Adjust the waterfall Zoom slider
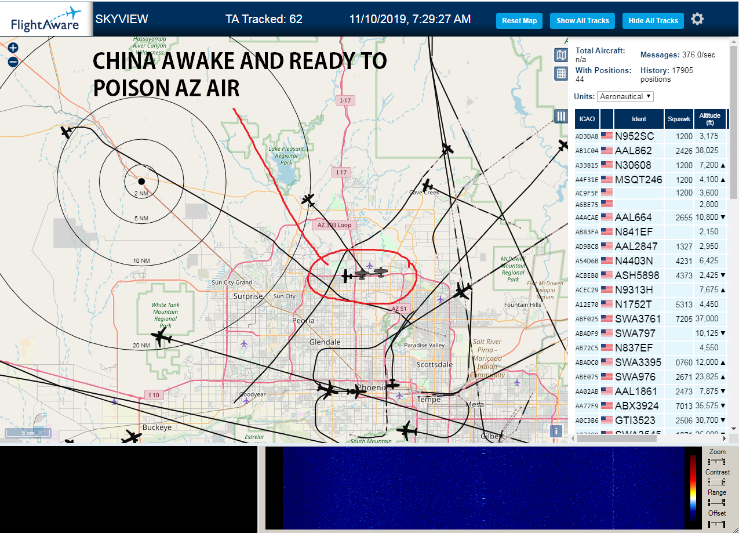Viewport: 739px width, 533px height. [x=717, y=462]
